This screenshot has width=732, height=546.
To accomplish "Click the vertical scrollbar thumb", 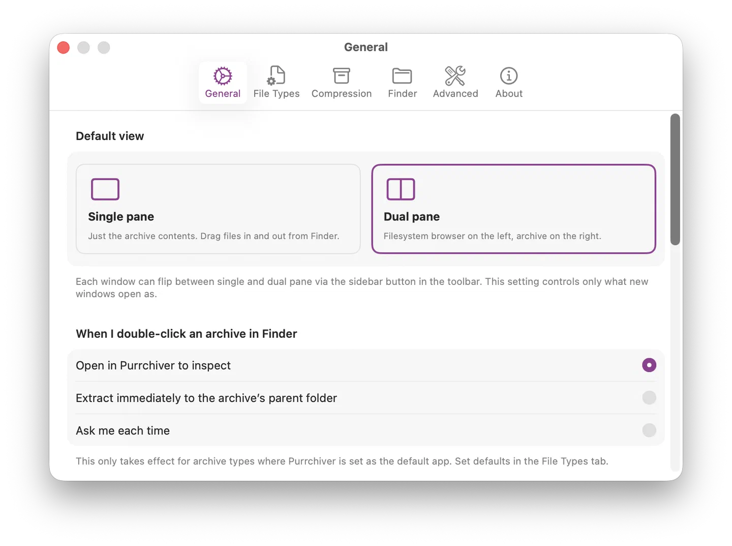I will (675, 179).
